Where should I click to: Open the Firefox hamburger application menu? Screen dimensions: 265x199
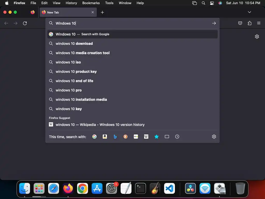[259, 23]
